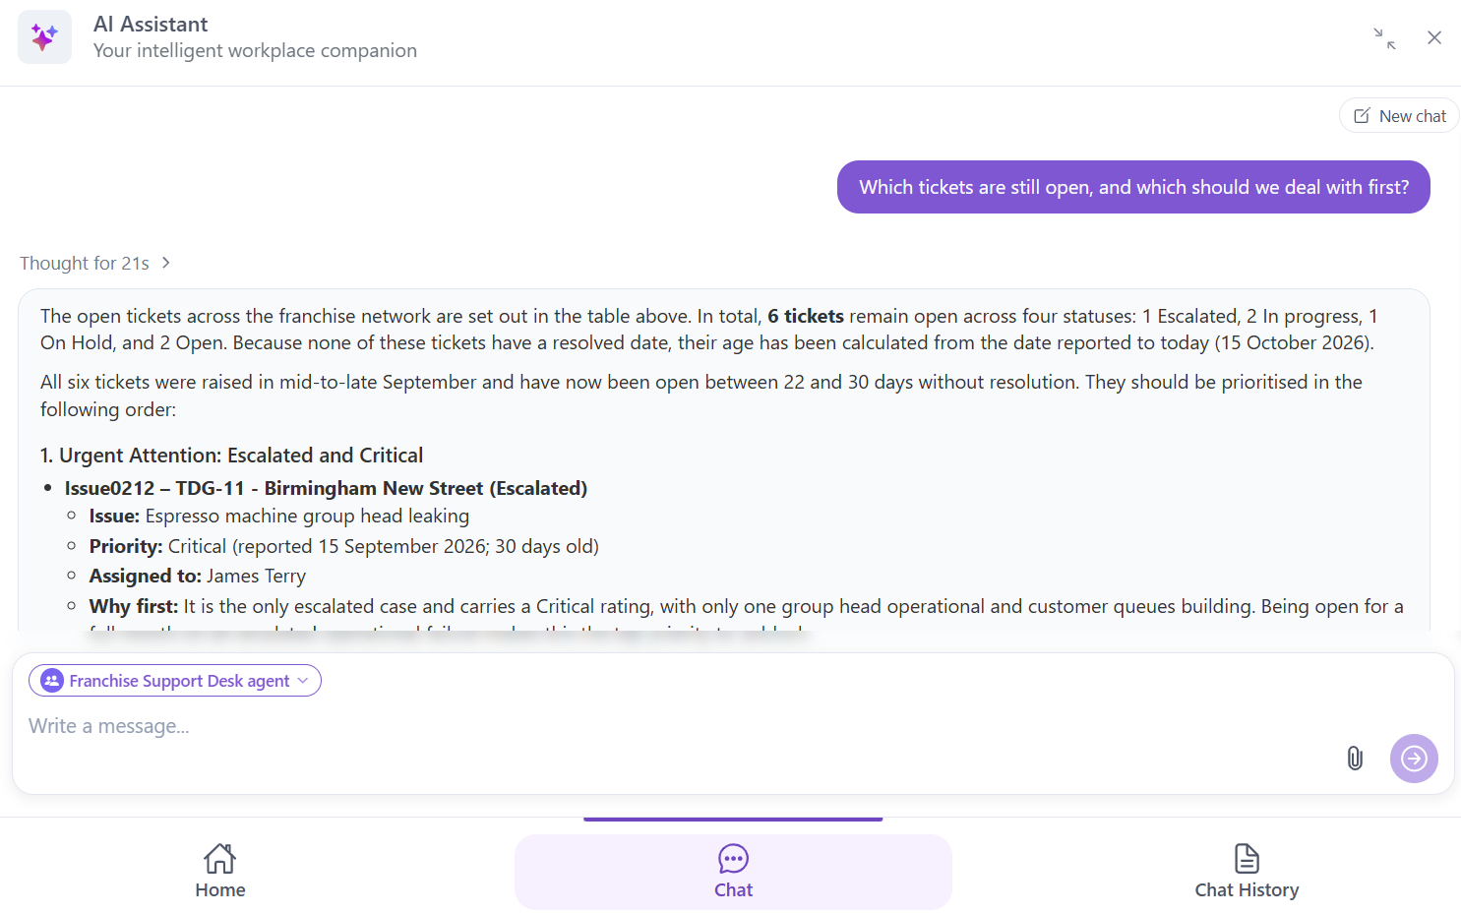Open the Chat History tab
Viewport: 1461px width, 914px height.
(x=1247, y=872)
